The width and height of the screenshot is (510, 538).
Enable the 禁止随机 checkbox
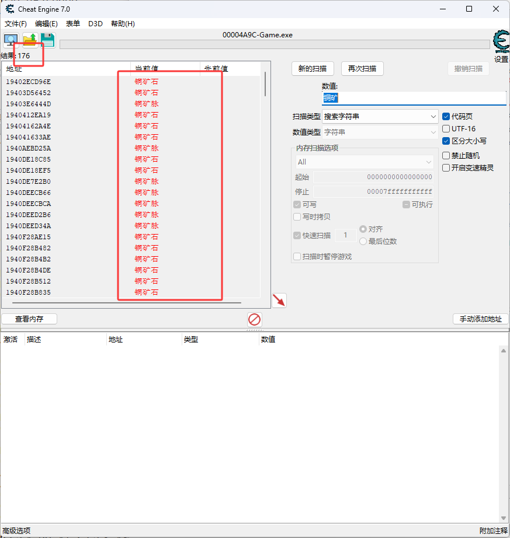pyautogui.click(x=446, y=156)
